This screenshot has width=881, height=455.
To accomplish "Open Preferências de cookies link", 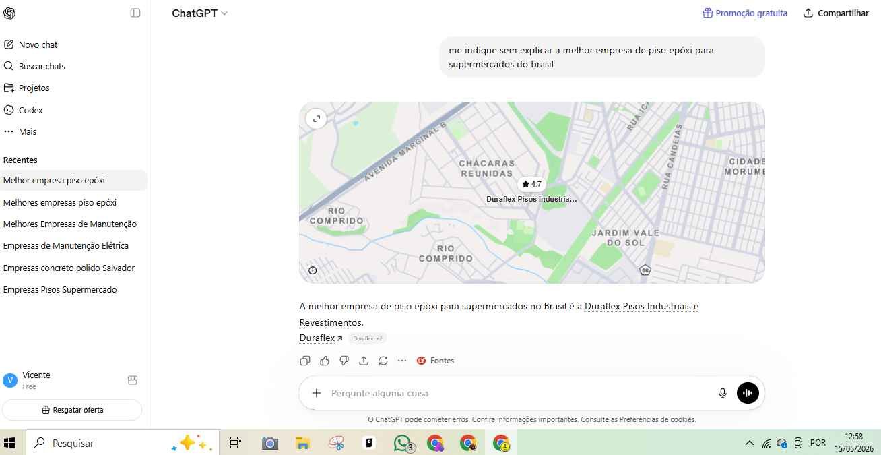I will pyautogui.click(x=657, y=419).
